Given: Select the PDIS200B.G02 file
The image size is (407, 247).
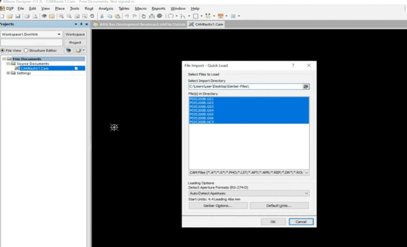Looking at the screenshot, I should (x=202, y=103).
